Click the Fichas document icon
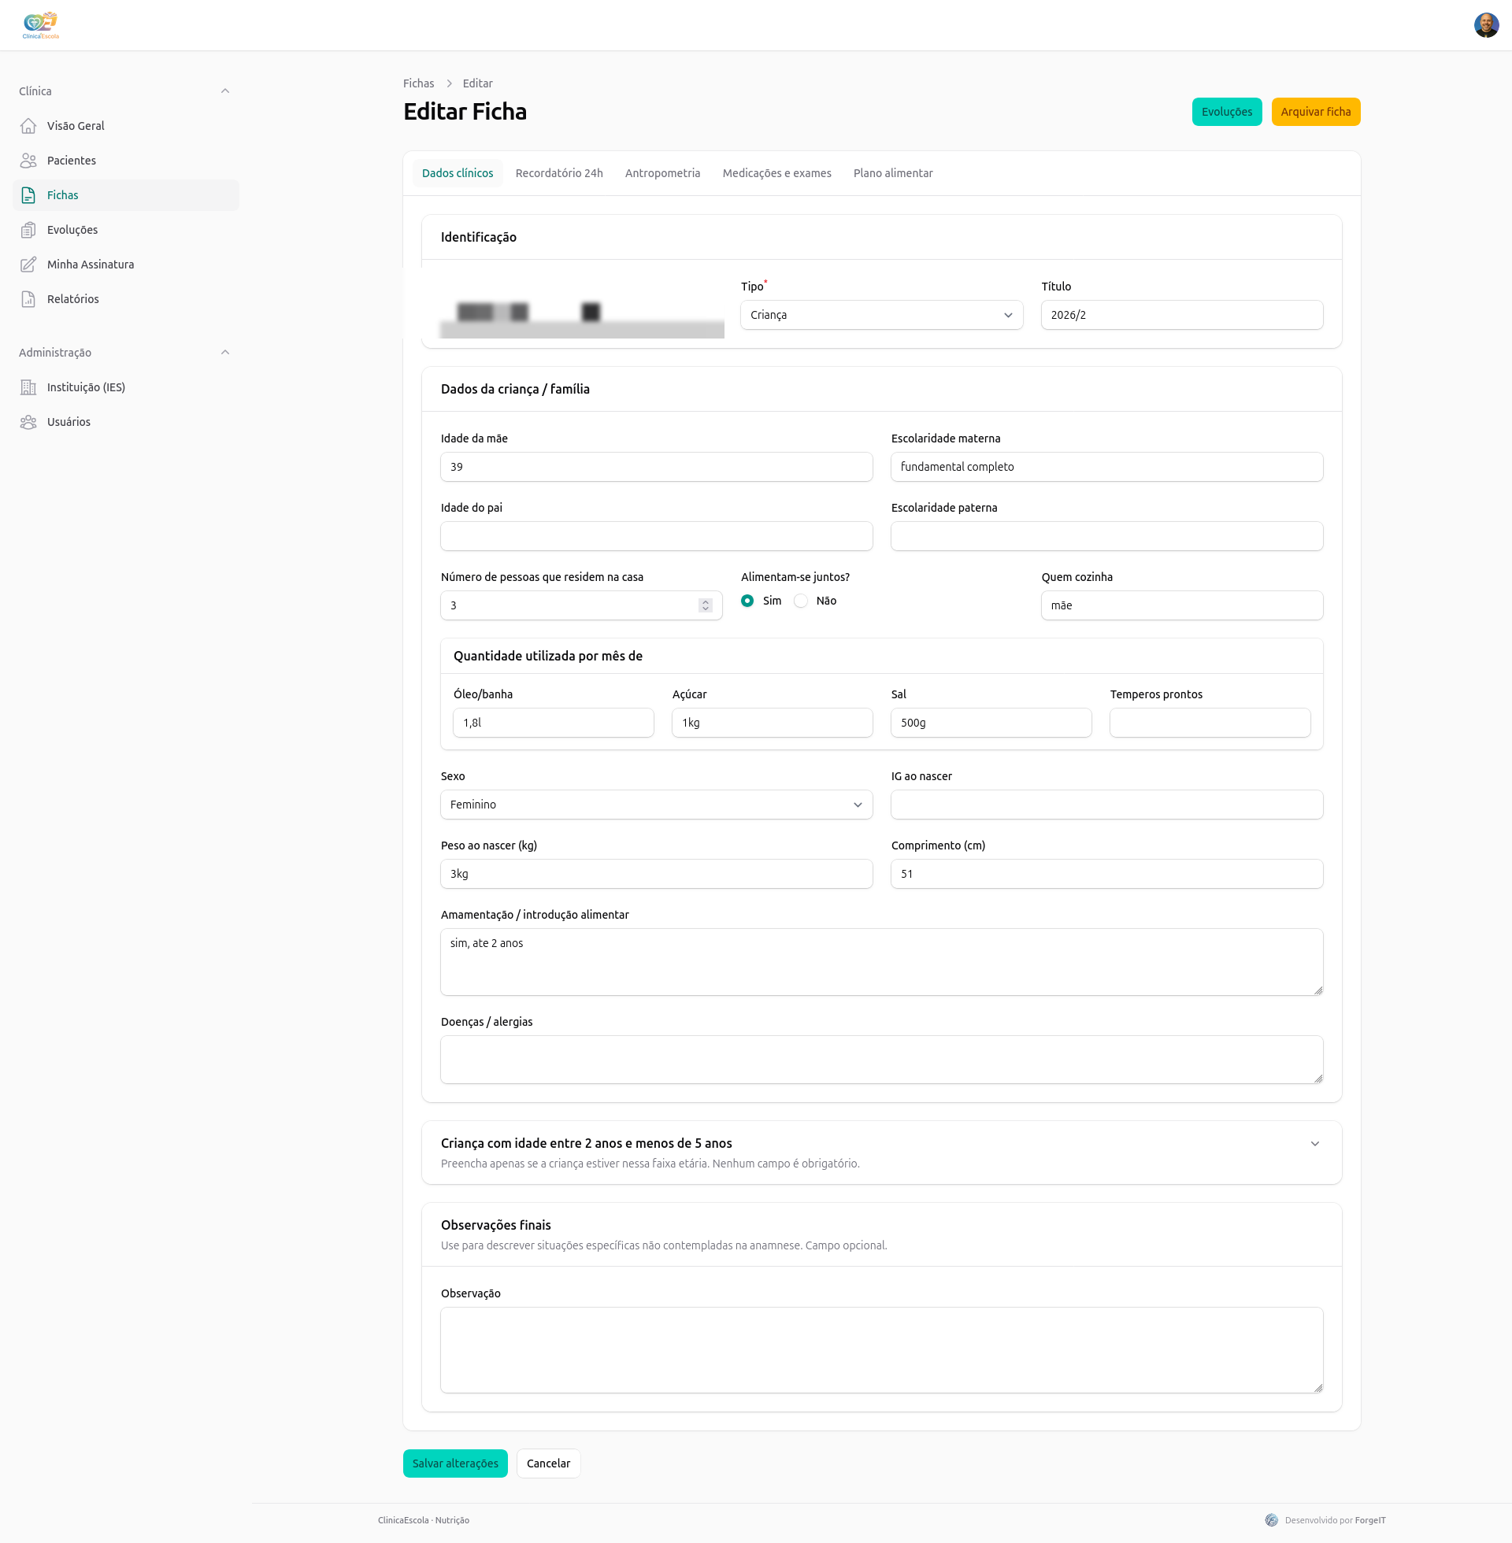1512x1543 pixels. point(28,195)
